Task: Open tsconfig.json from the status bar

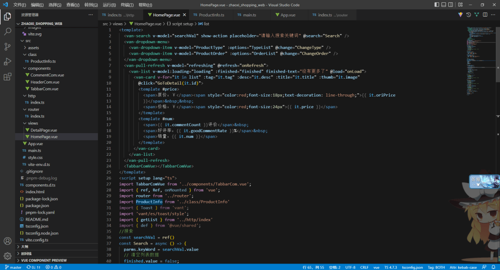Action: coord(412,267)
